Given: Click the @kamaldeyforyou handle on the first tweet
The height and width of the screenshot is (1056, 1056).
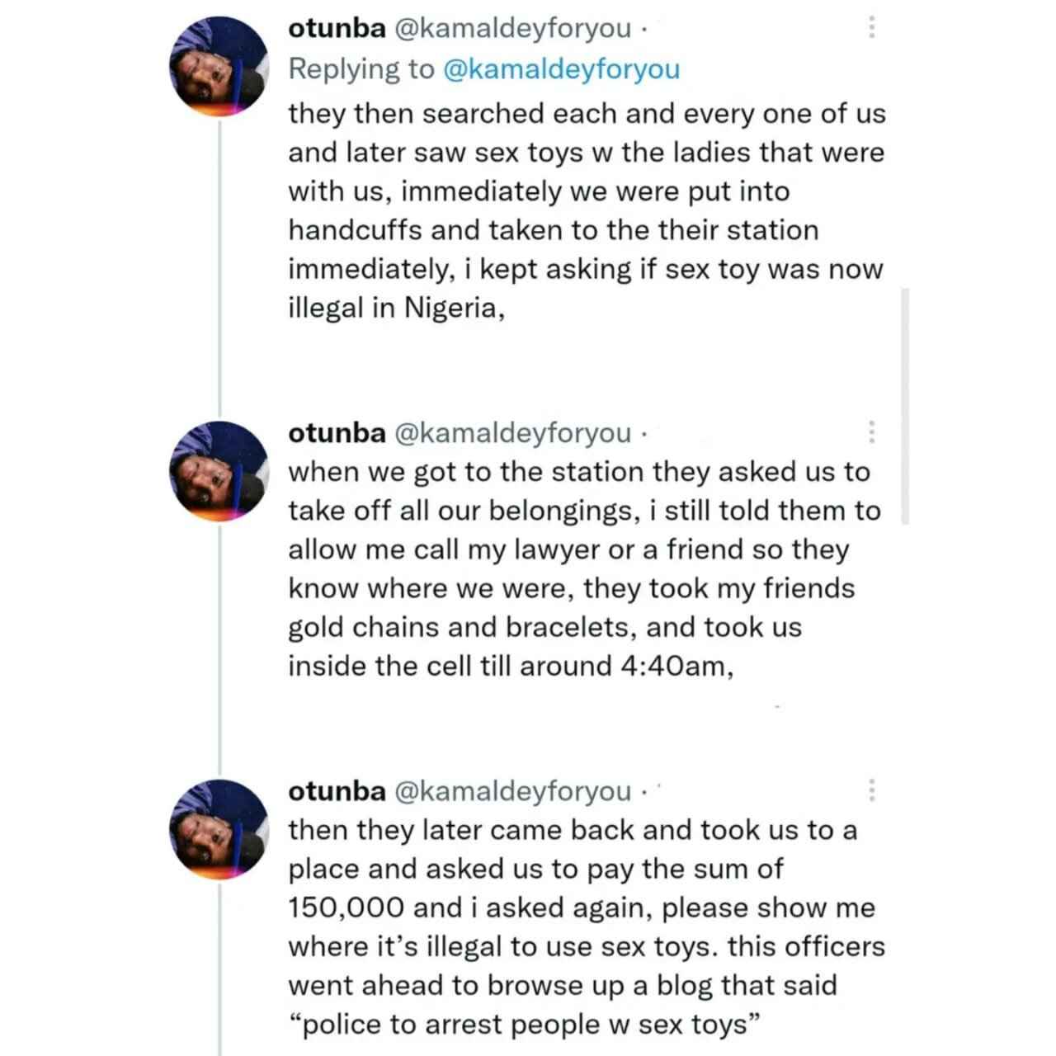Looking at the screenshot, I should [514, 30].
